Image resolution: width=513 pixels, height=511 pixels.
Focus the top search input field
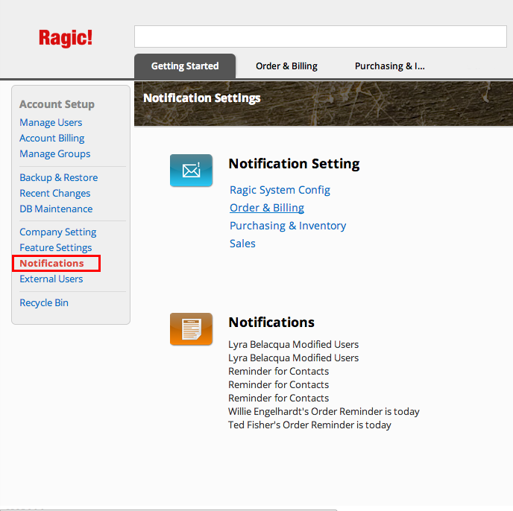[321, 36]
